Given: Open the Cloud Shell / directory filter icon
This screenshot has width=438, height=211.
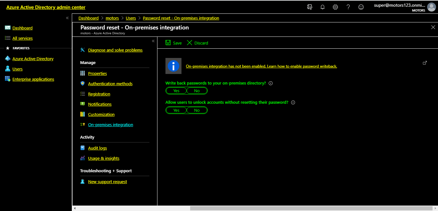Looking at the screenshot, I should coord(310,7).
